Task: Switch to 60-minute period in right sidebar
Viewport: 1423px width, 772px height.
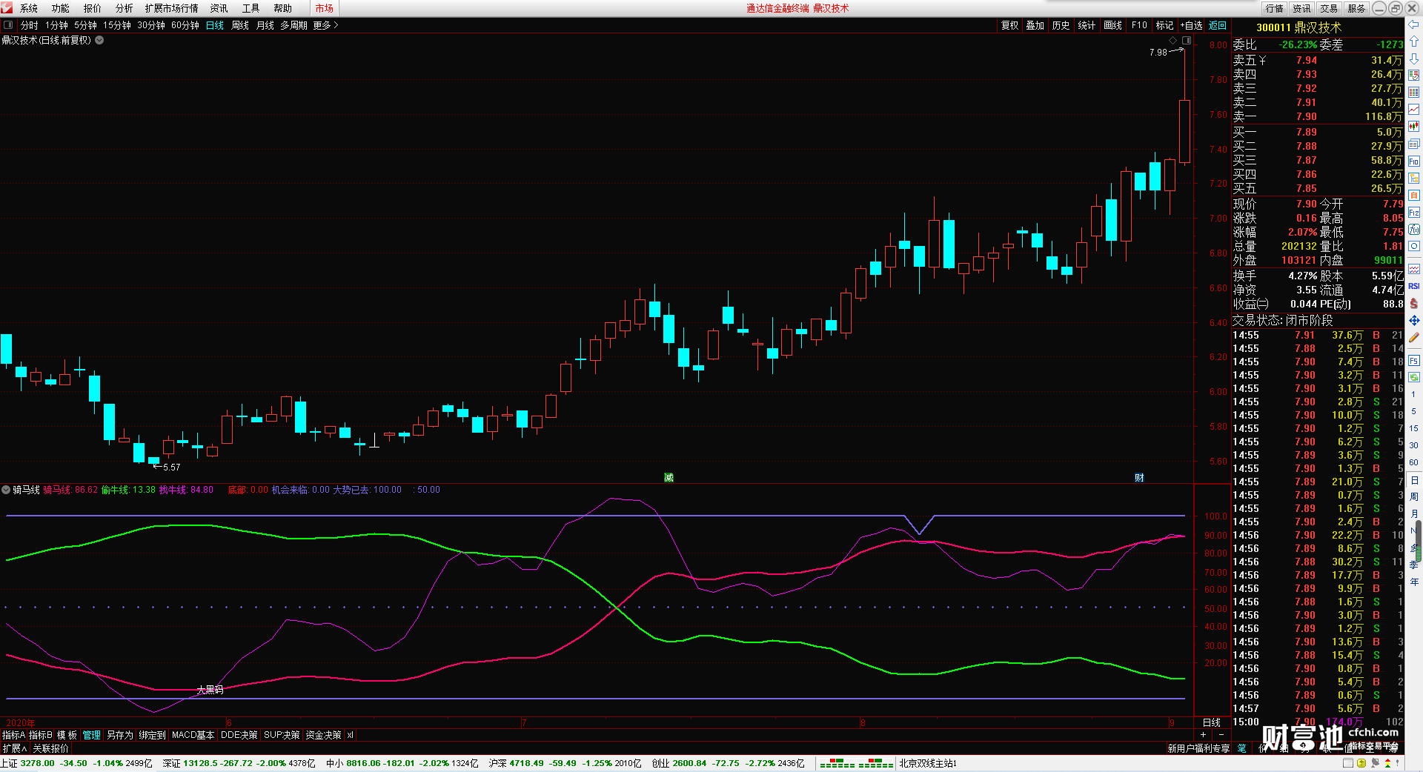Action: pos(1413,462)
